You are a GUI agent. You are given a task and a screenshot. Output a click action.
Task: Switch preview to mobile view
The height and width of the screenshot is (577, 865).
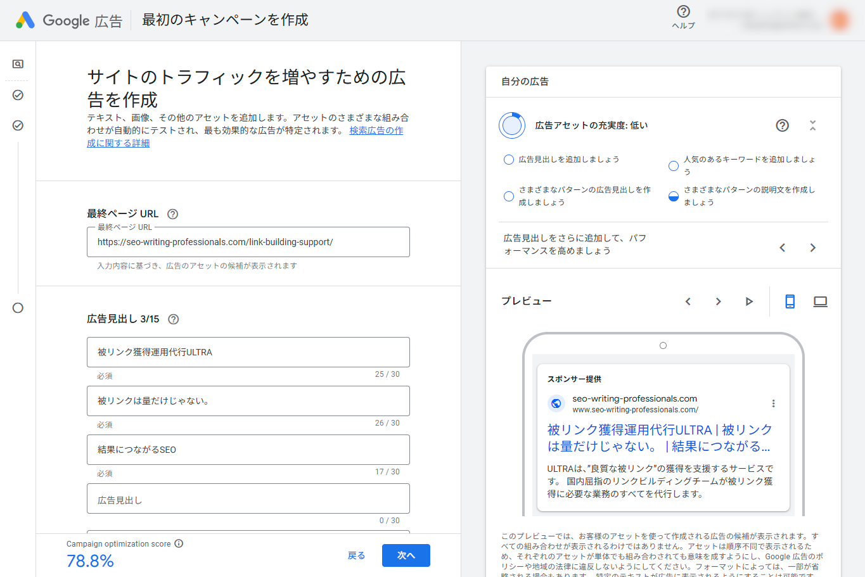point(790,301)
